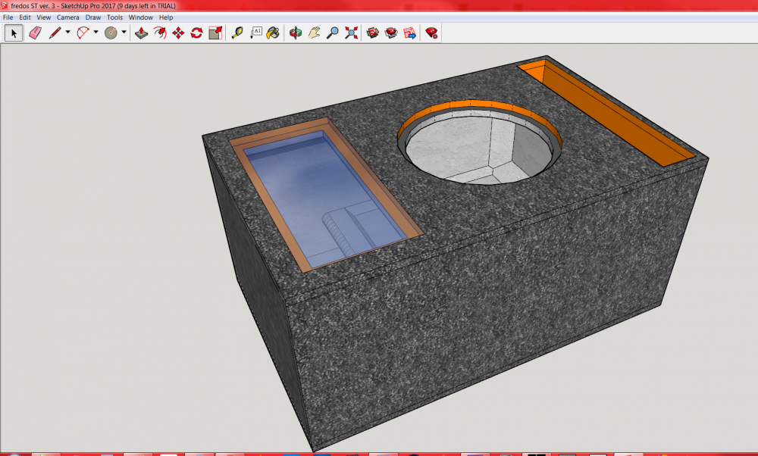The width and height of the screenshot is (758, 456).
Task: Choose the Line pencil tool
Action: (55, 33)
